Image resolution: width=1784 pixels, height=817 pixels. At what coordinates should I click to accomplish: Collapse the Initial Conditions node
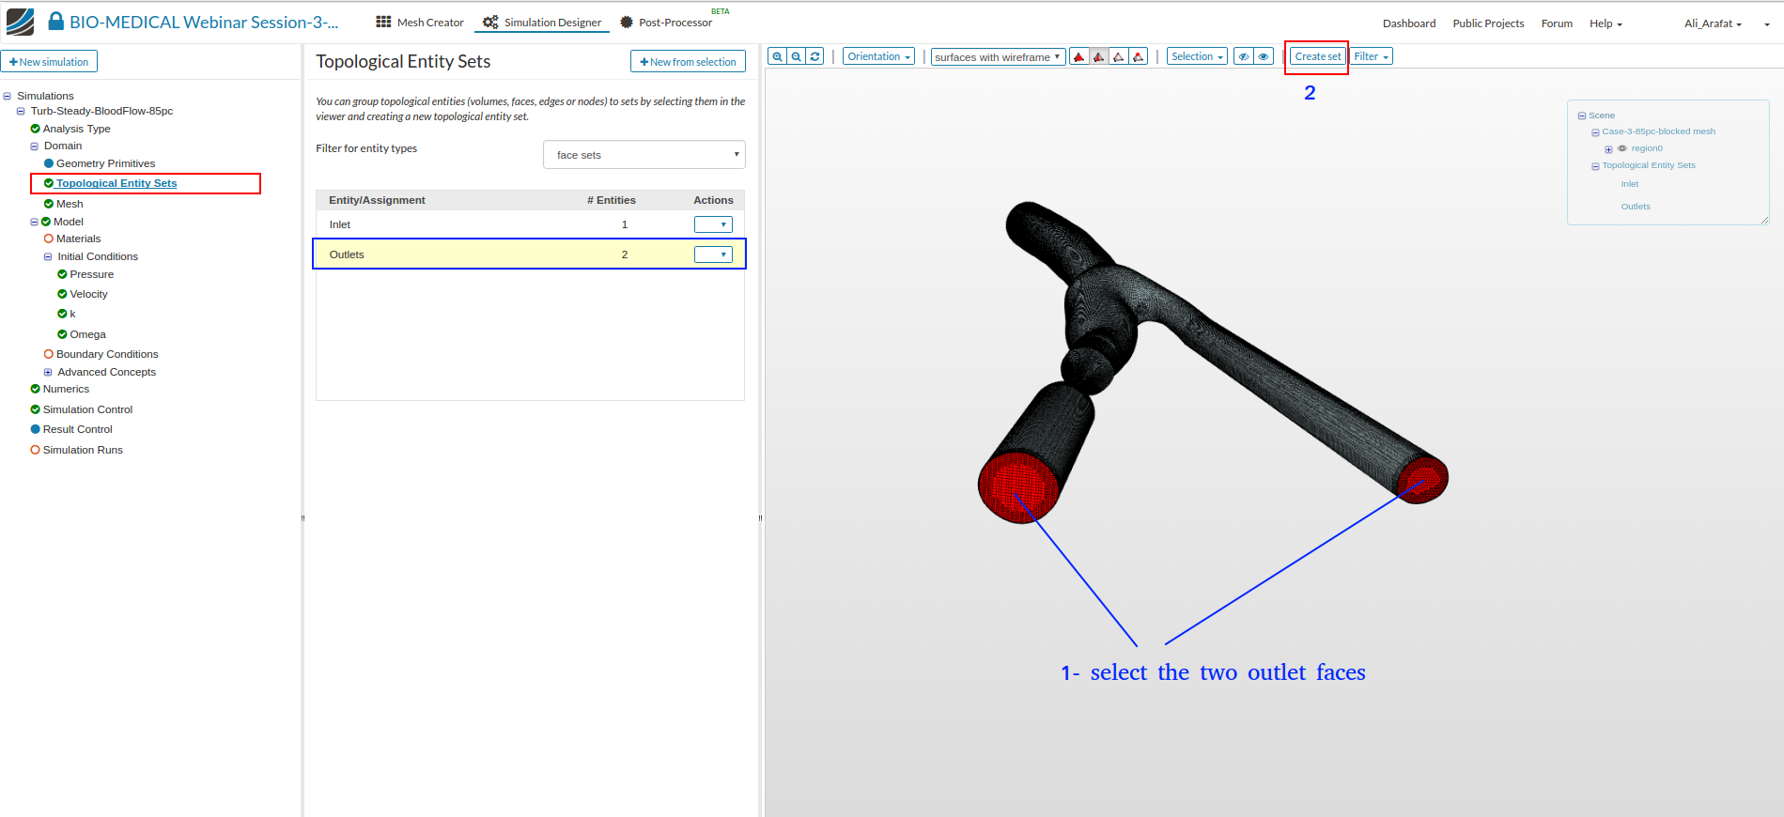tap(48, 256)
